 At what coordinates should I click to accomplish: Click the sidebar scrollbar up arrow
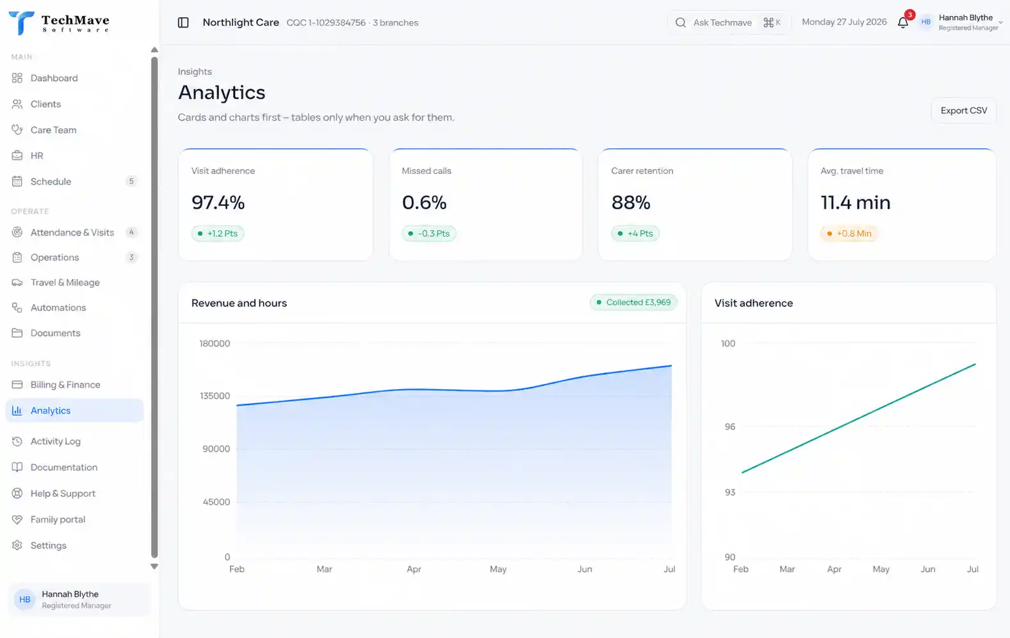[154, 49]
